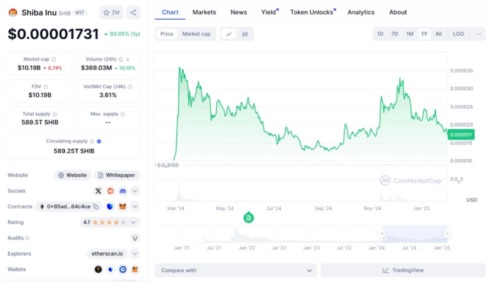Open the black round wallet icon
Image resolution: width=492 pixels, height=298 pixels.
(98, 269)
